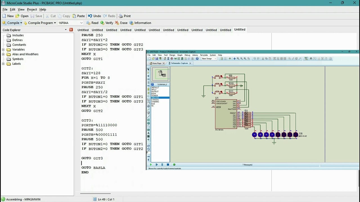This screenshot has width=360, height=202.
Task: Click the Proteus overview schematic thumbnail
Action: (160, 74)
